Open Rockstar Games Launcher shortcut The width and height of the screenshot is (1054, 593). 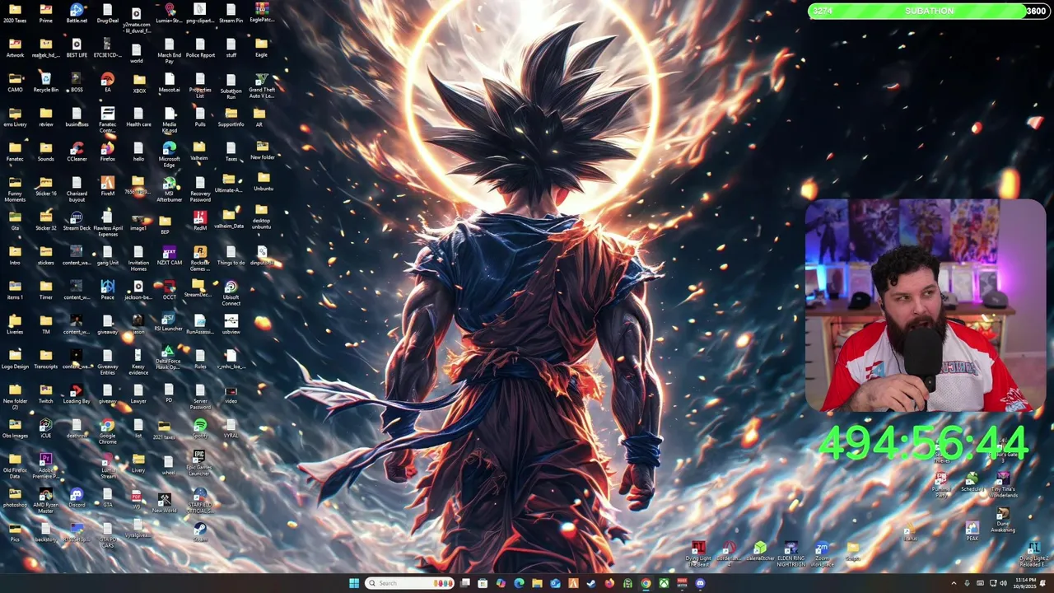pos(200,259)
